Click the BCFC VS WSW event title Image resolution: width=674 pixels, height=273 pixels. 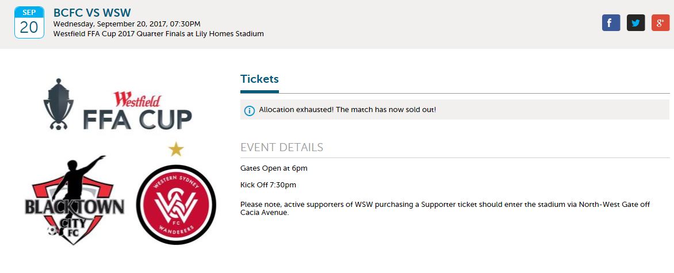(x=92, y=13)
